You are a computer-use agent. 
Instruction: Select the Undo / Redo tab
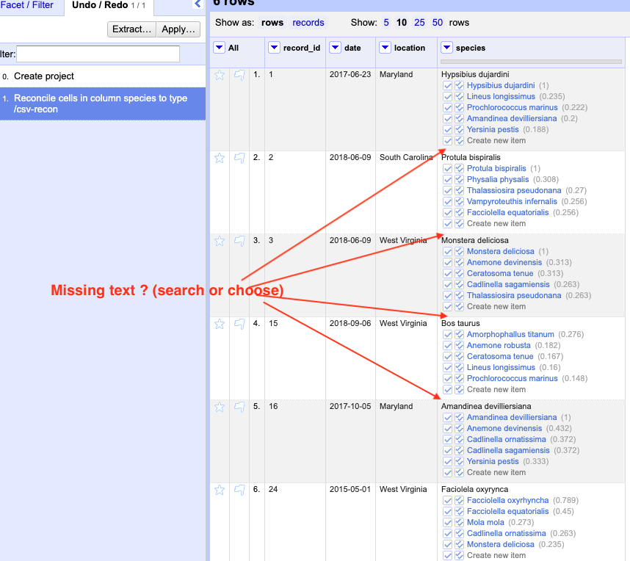(x=109, y=5)
